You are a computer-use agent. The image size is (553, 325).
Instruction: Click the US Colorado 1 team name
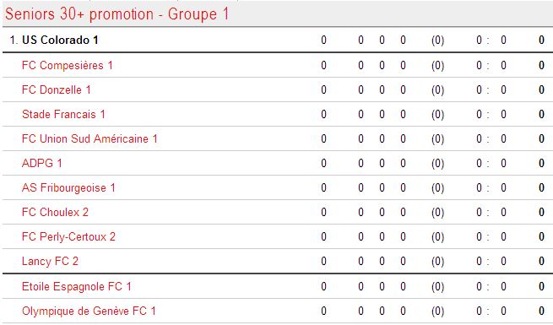click(x=60, y=41)
